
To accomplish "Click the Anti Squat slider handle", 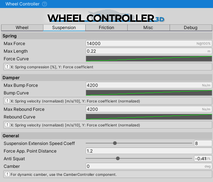I will click(118, 158).
